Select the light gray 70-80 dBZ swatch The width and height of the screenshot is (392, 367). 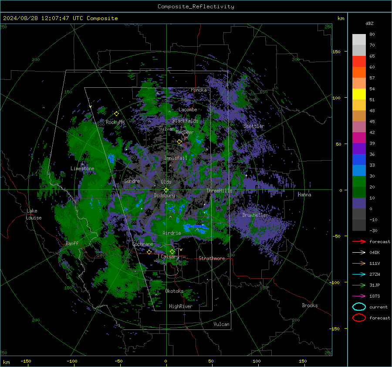pyautogui.click(x=359, y=40)
